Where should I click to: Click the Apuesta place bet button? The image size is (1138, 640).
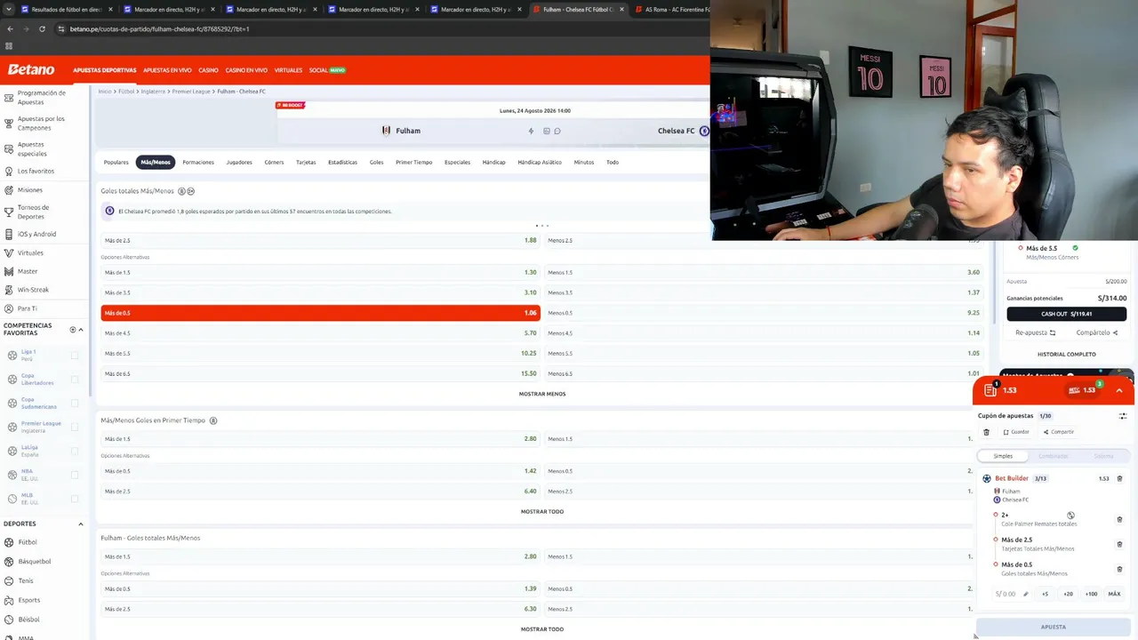click(1054, 627)
